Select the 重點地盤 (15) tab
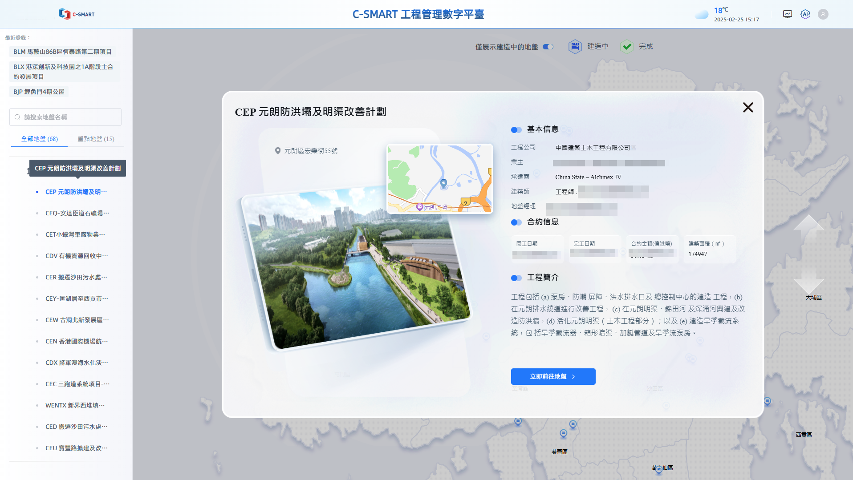 [96, 139]
